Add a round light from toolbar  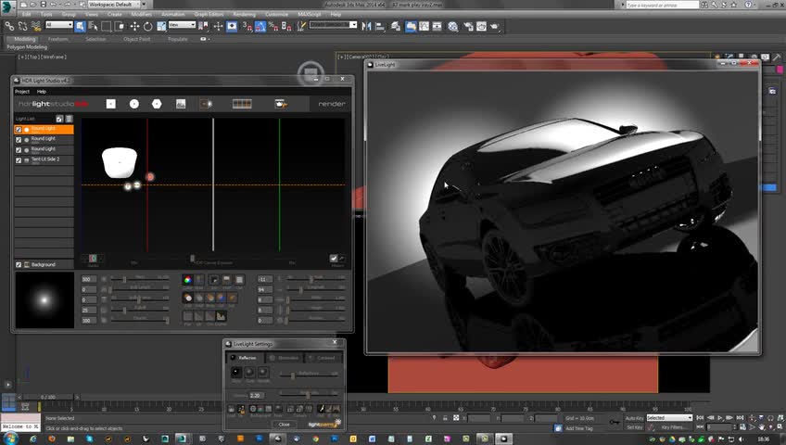(134, 104)
